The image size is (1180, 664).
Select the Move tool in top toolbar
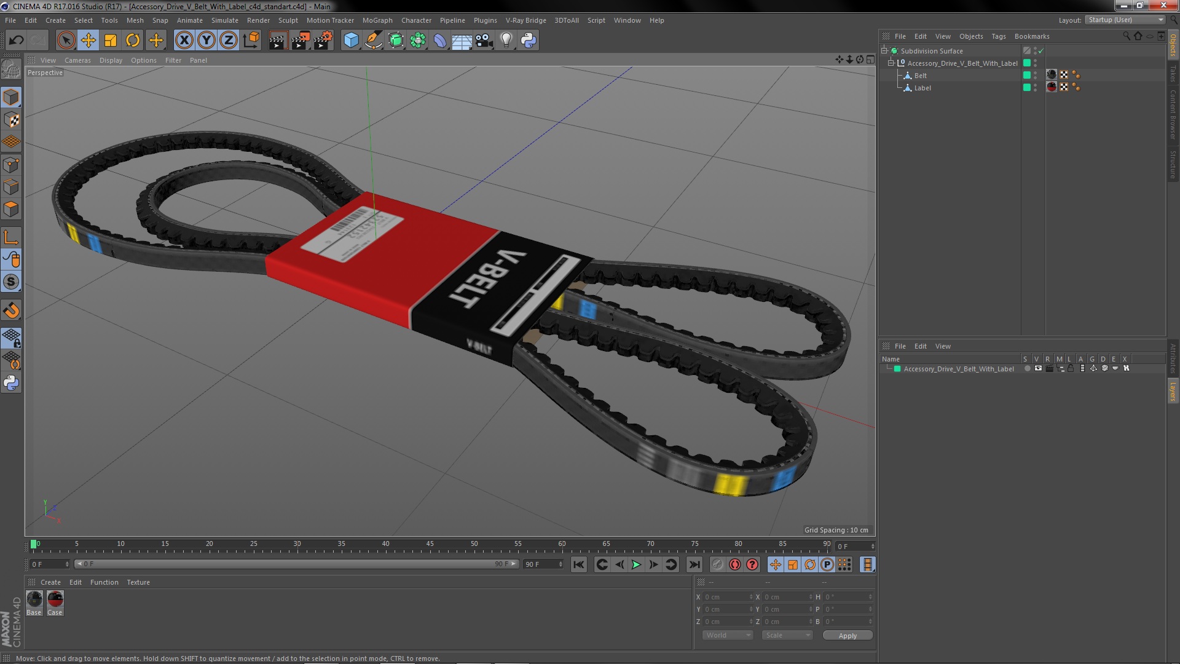[x=88, y=41]
